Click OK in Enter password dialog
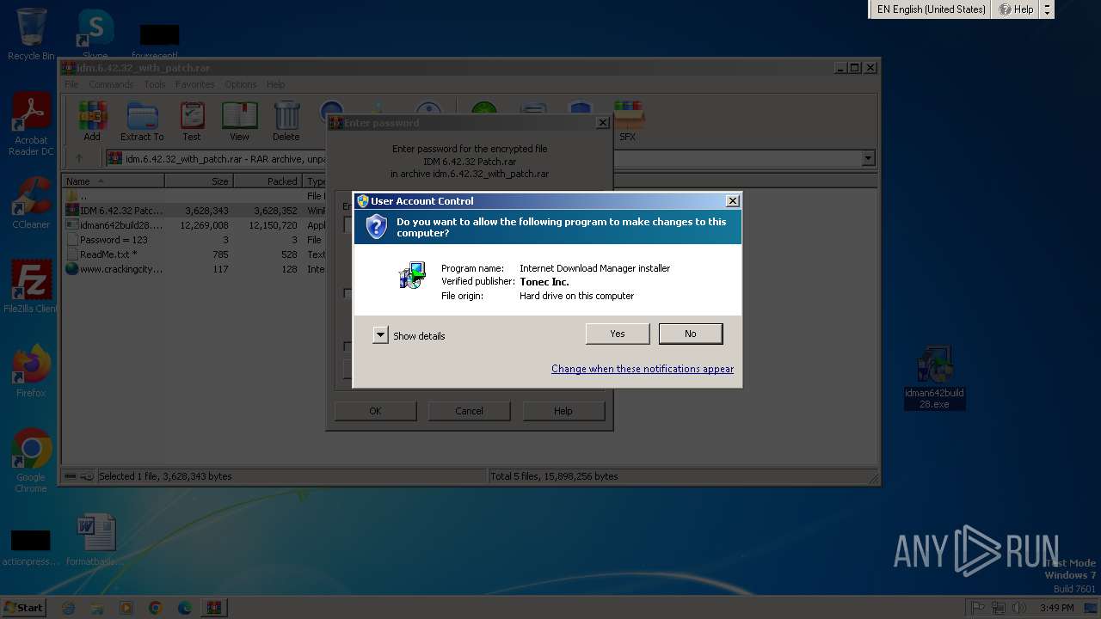Screen dimensions: 1101x619 [375, 411]
